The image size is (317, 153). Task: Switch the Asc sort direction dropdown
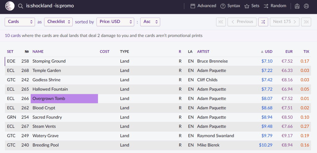click(x=150, y=22)
